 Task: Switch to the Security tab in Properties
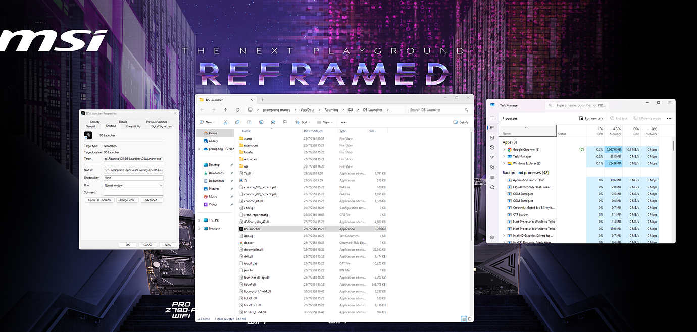click(94, 121)
